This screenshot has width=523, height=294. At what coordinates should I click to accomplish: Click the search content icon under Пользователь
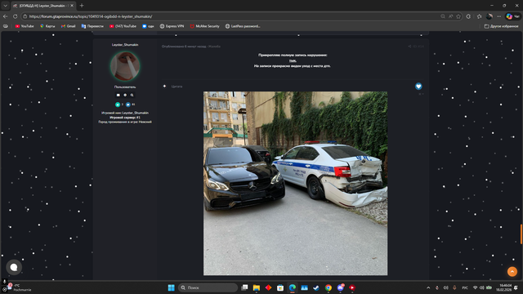point(132,95)
